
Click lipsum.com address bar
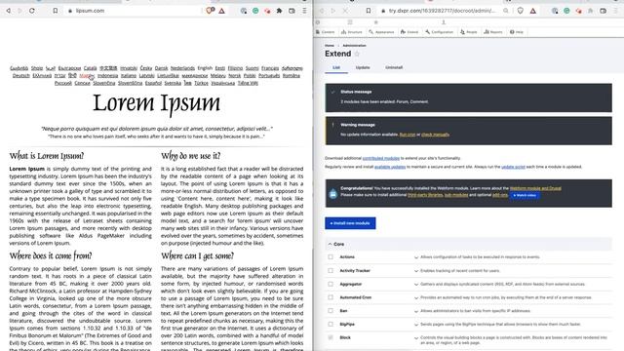(136, 11)
